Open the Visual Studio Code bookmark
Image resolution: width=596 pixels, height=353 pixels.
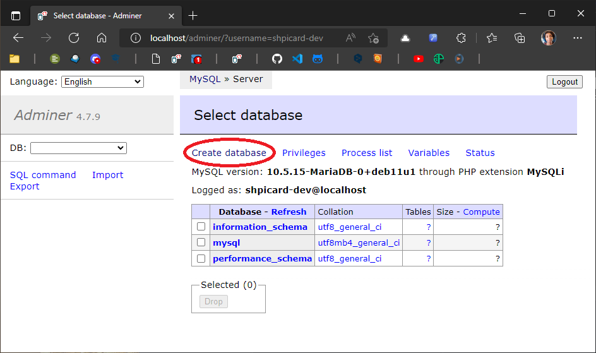(297, 59)
